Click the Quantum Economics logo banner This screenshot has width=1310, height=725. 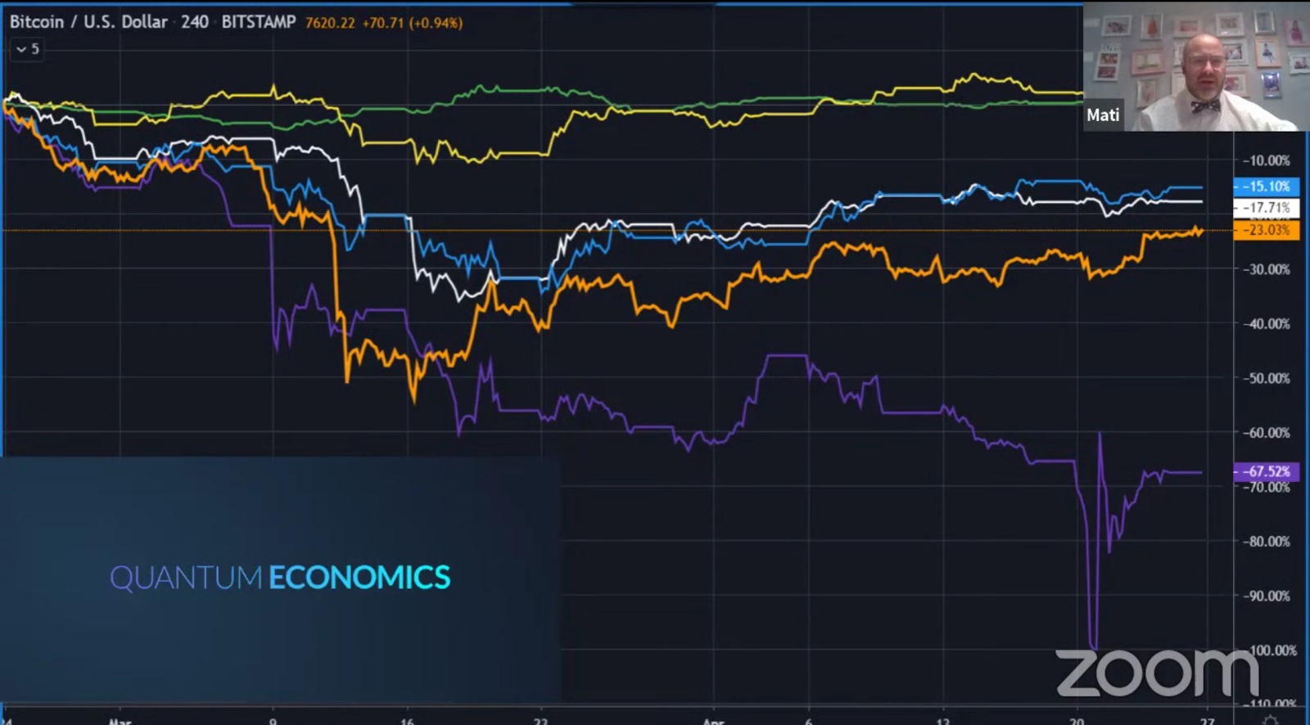pyautogui.click(x=280, y=578)
